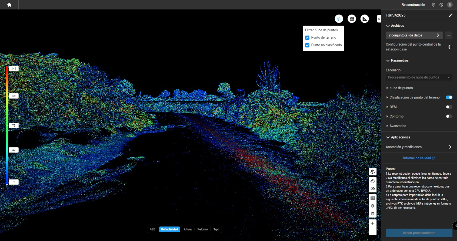Enable the Contorno toggle
Image resolution: width=457 pixels, height=241 pixels.
pyautogui.click(x=449, y=116)
